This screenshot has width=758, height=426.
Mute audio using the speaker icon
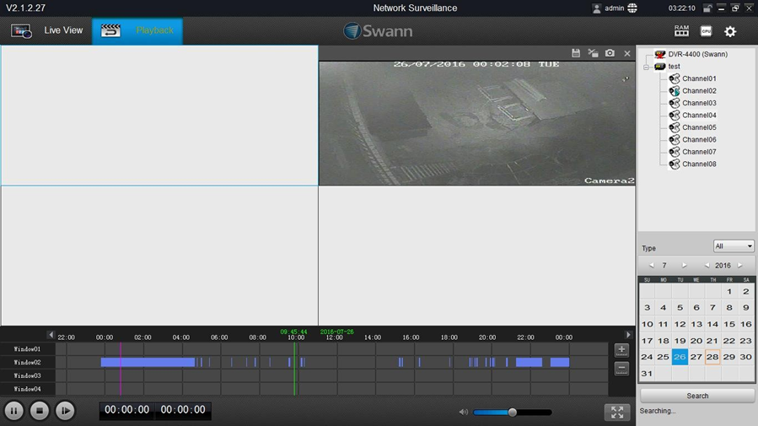463,413
